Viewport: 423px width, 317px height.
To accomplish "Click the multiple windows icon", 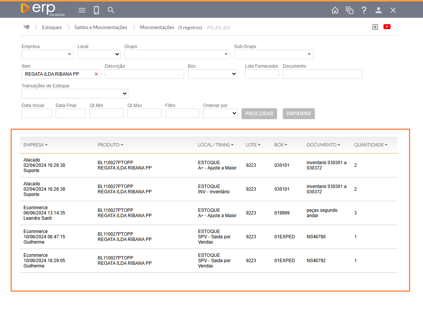I will (349, 10).
